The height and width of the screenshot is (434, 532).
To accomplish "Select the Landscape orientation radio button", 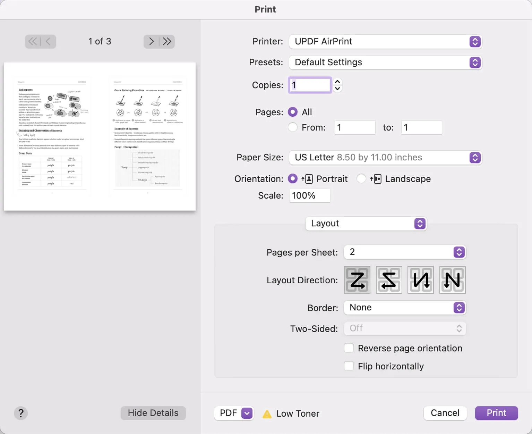I will point(361,179).
